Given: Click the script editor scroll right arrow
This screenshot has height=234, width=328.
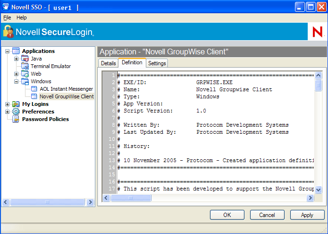Looking at the screenshot, I should tap(310, 198).
